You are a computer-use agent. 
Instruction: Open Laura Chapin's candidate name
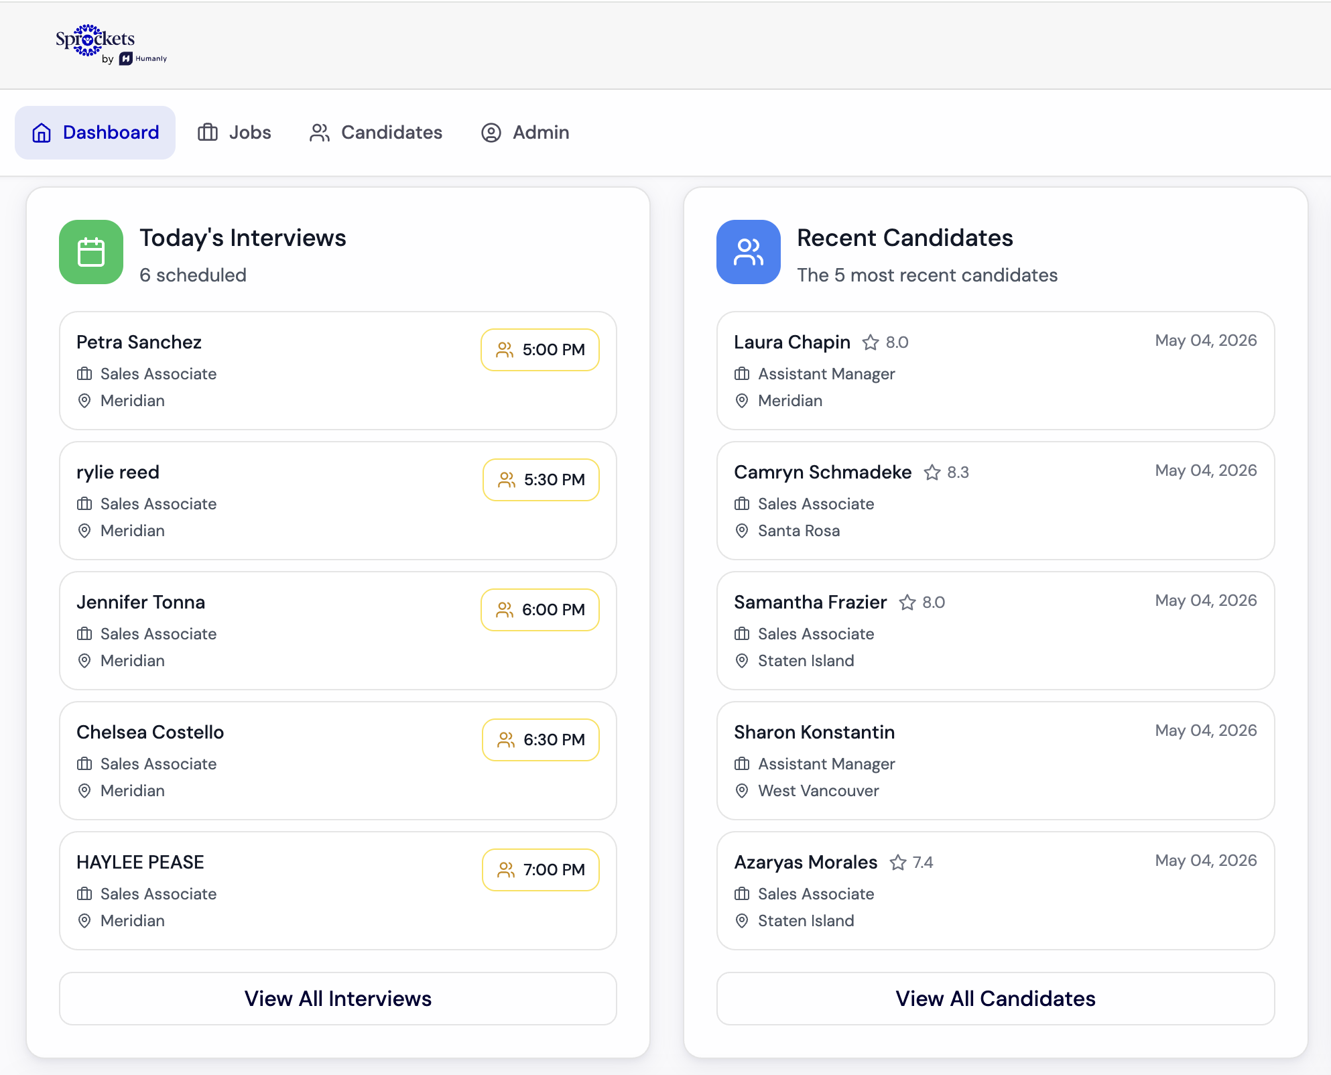point(792,342)
